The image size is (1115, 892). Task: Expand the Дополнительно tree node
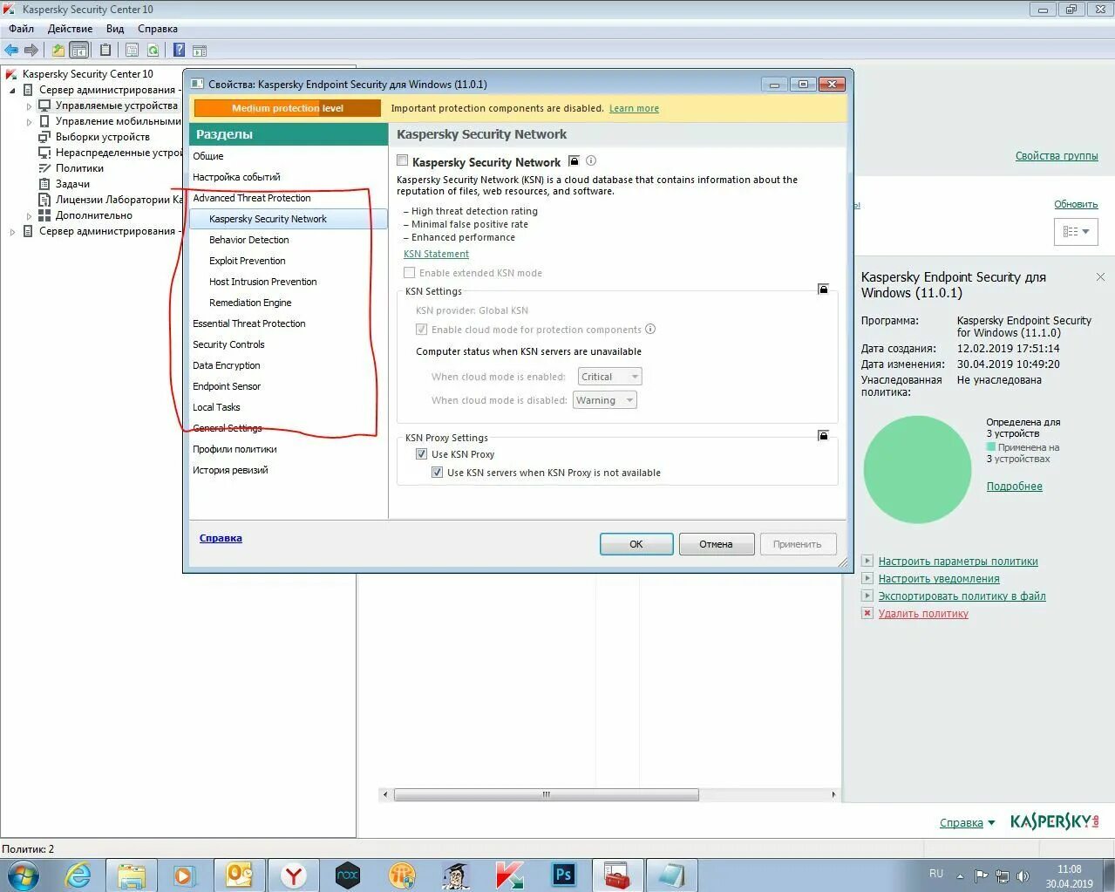pos(29,215)
